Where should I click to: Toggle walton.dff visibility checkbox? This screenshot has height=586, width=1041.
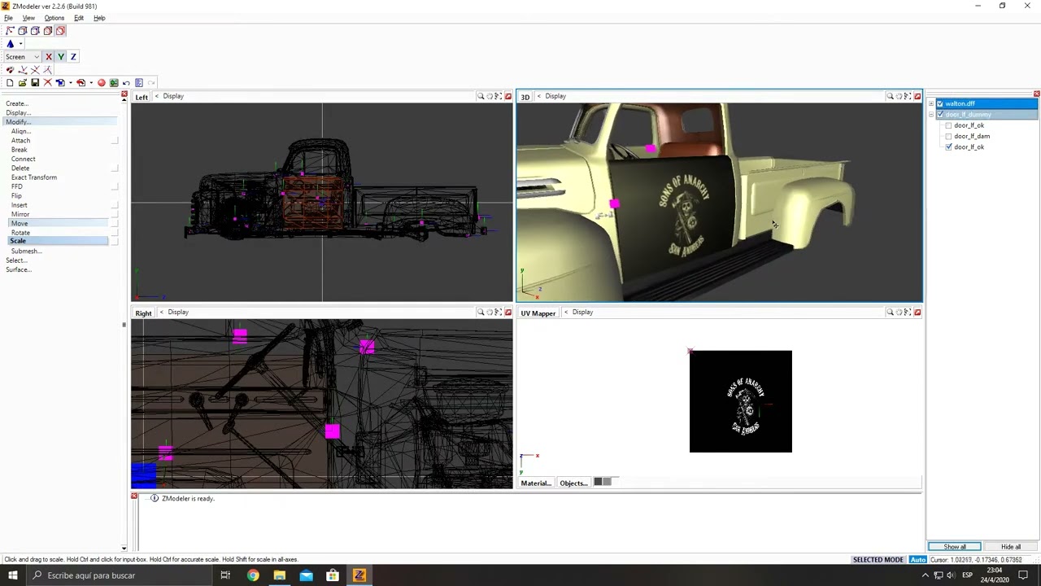(x=940, y=104)
